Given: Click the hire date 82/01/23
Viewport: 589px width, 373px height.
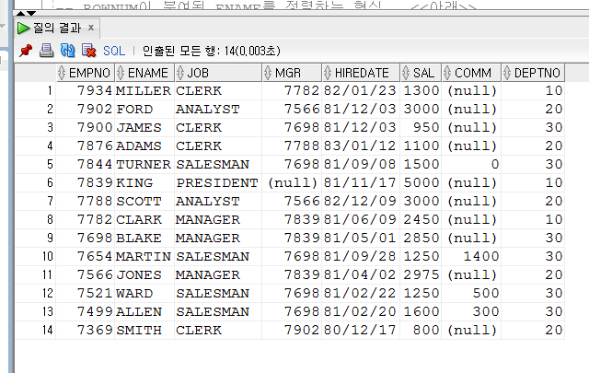Looking at the screenshot, I should 360,90.
